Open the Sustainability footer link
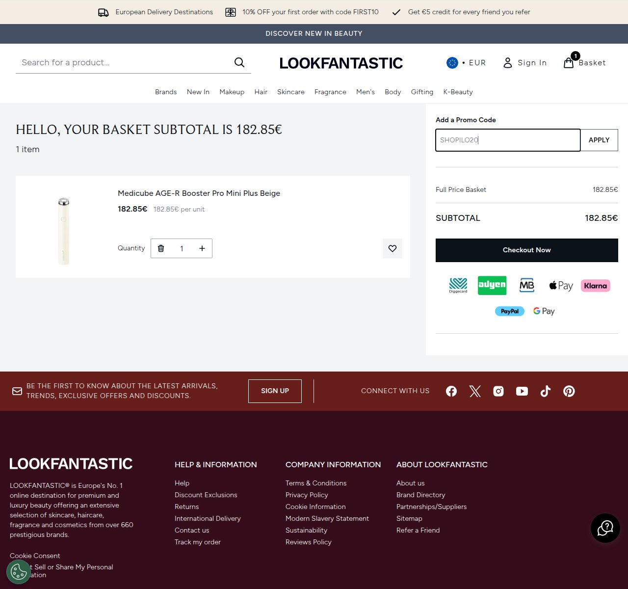This screenshot has height=589, width=628. (306, 530)
